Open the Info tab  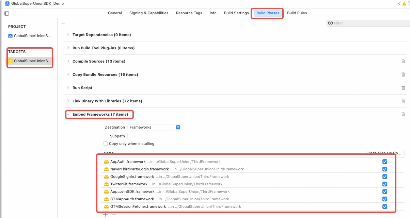[213, 13]
